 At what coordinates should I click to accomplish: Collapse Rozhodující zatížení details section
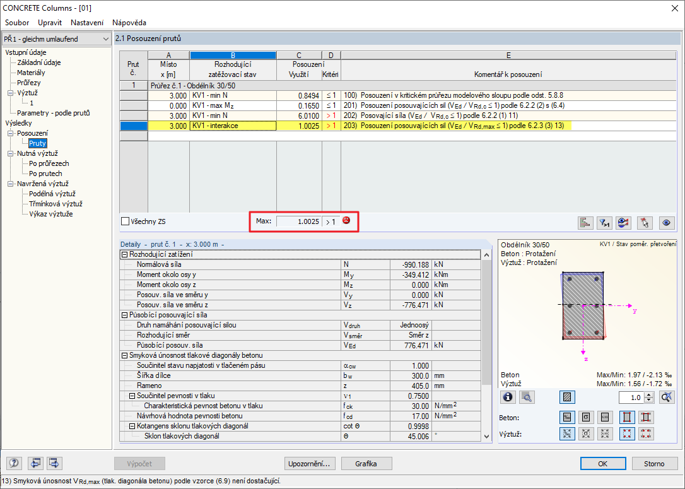click(x=124, y=254)
